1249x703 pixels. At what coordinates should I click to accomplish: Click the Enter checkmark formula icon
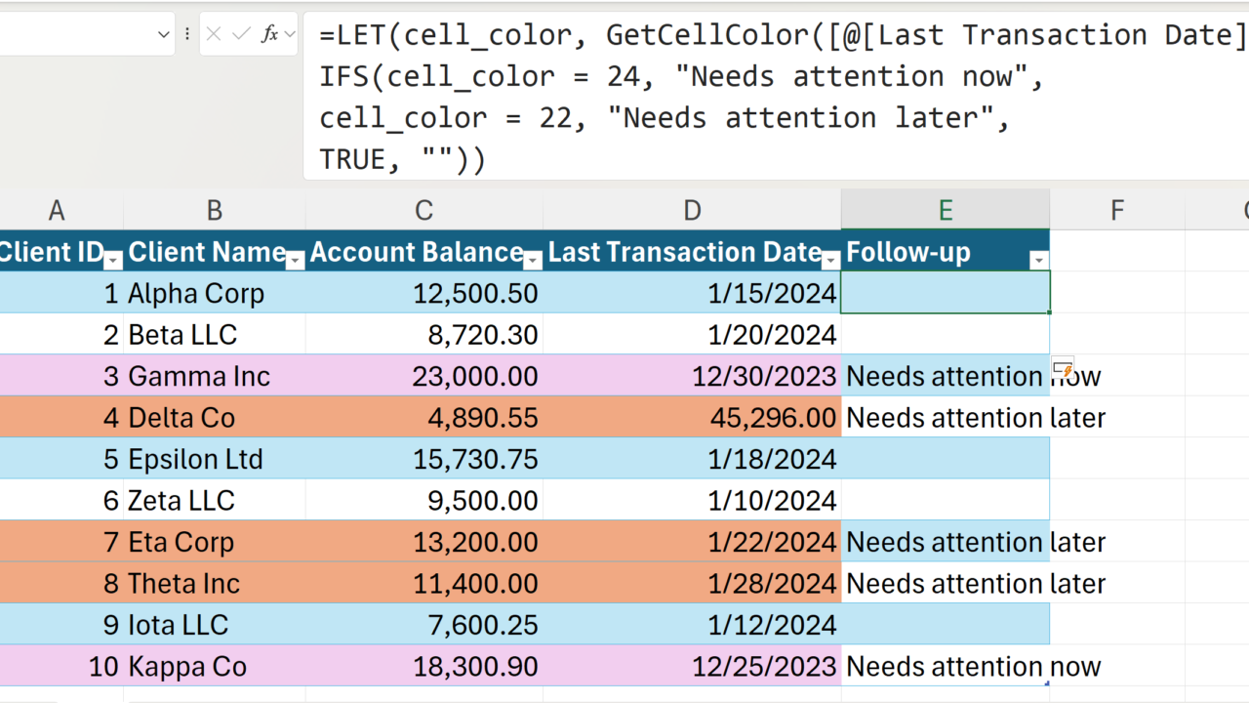[x=240, y=34]
